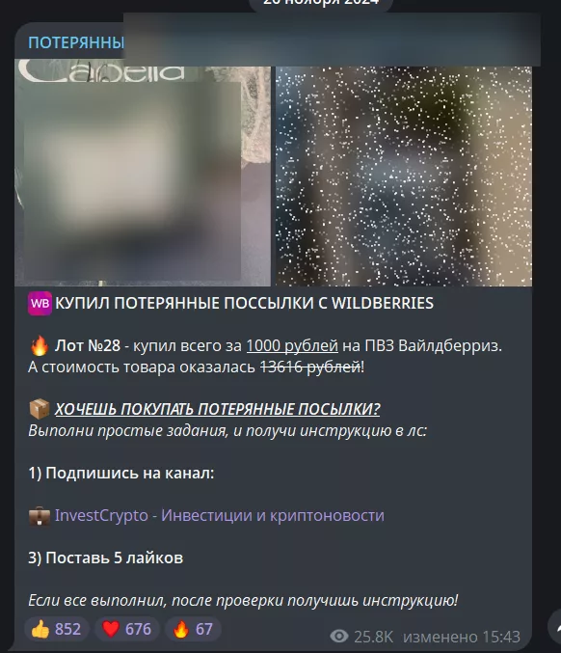Screen dimensions: 561x653
Task: Click the purple WB Wildberries logo emoji
Action: pos(40,304)
